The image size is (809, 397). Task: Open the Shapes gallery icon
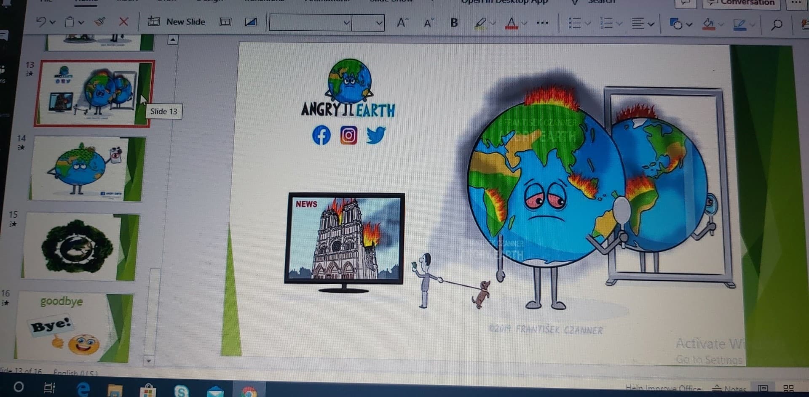point(676,24)
